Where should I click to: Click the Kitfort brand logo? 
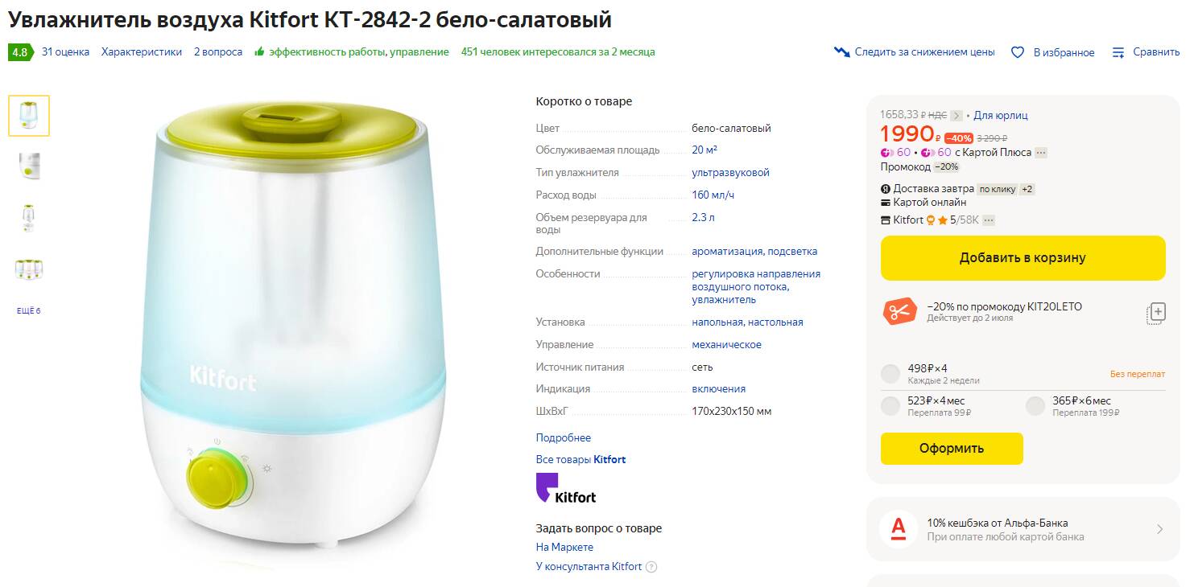click(x=567, y=489)
